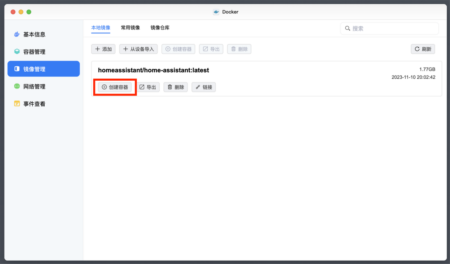Export the home-assistant image with its 导出 button
Image resolution: width=450 pixels, height=264 pixels.
tap(147, 87)
